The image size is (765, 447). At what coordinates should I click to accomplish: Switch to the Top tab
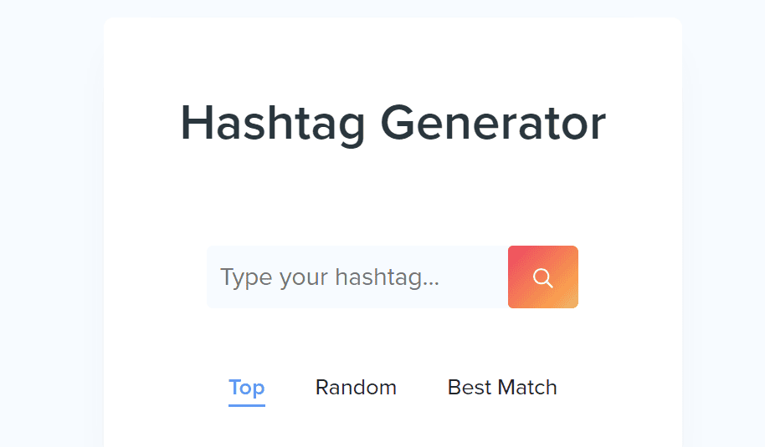point(247,388)
